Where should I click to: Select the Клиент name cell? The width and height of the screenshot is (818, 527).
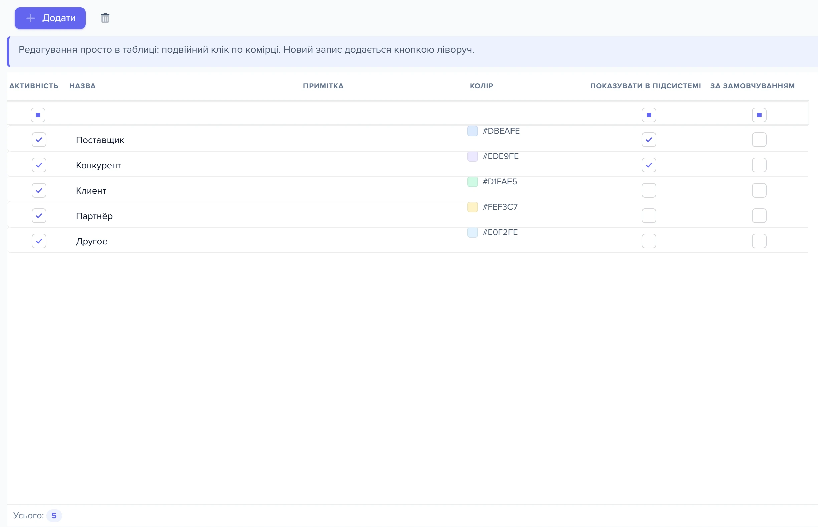click(91, 190)
